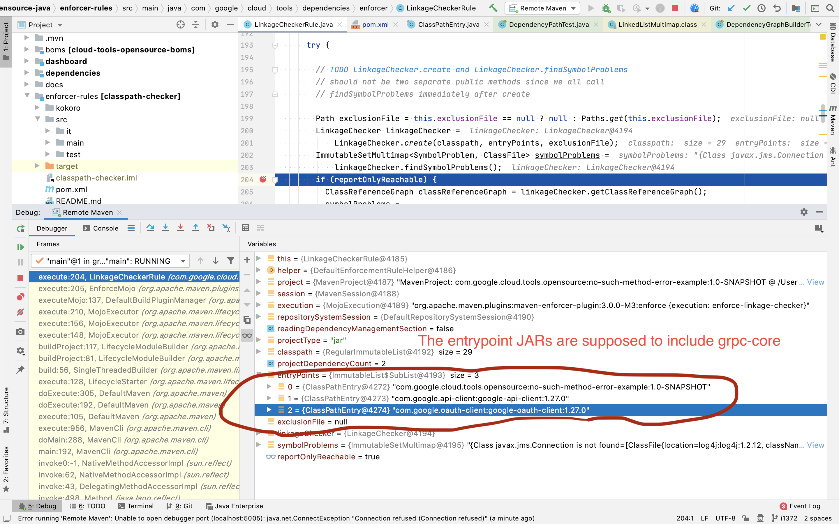The width and height of the screenshot is (839, 524).
Task: Open Search Everywhere with the magnifier icon
Action: point(831,8)
